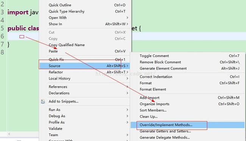Choose Format in Source submenu
Viewport: 246px width, 141px height.
coord(187,83)
